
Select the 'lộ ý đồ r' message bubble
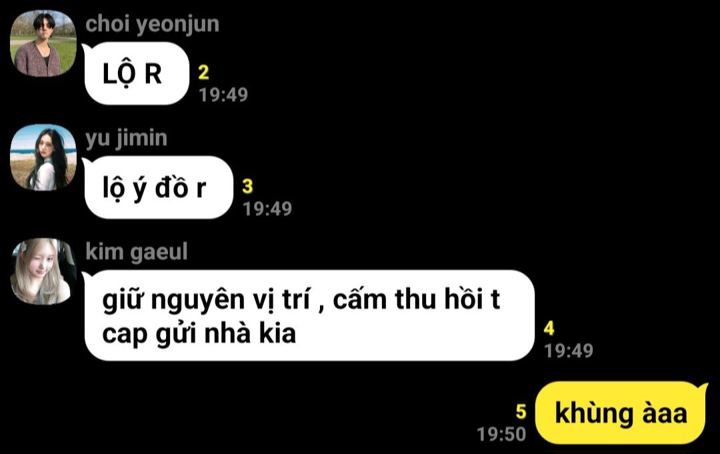click(159, 187)
